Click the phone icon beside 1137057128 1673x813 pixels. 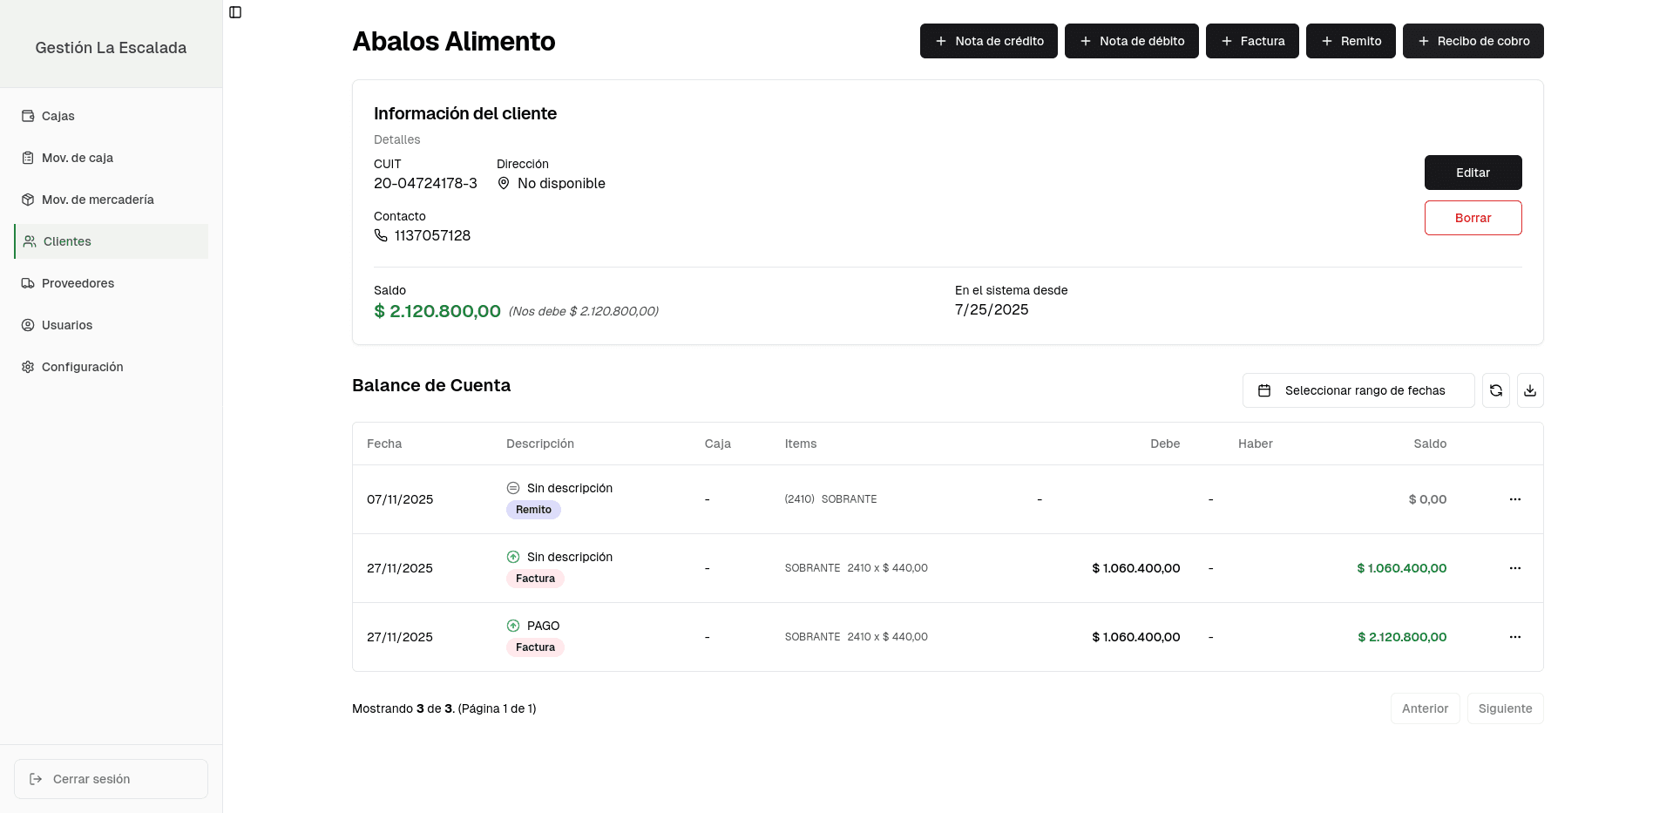click(379, 235)
